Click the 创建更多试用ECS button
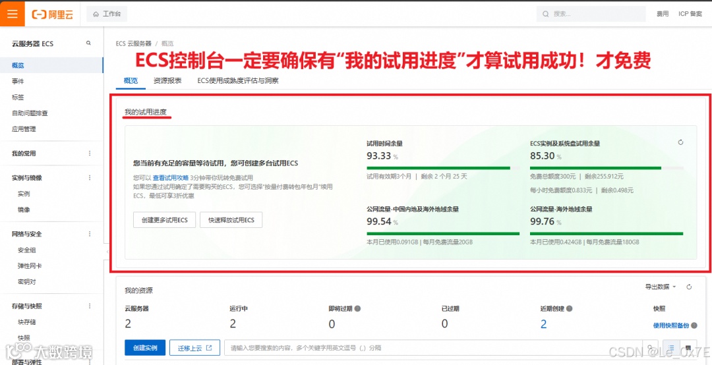712x365 pixels. (x=164, y=220)
